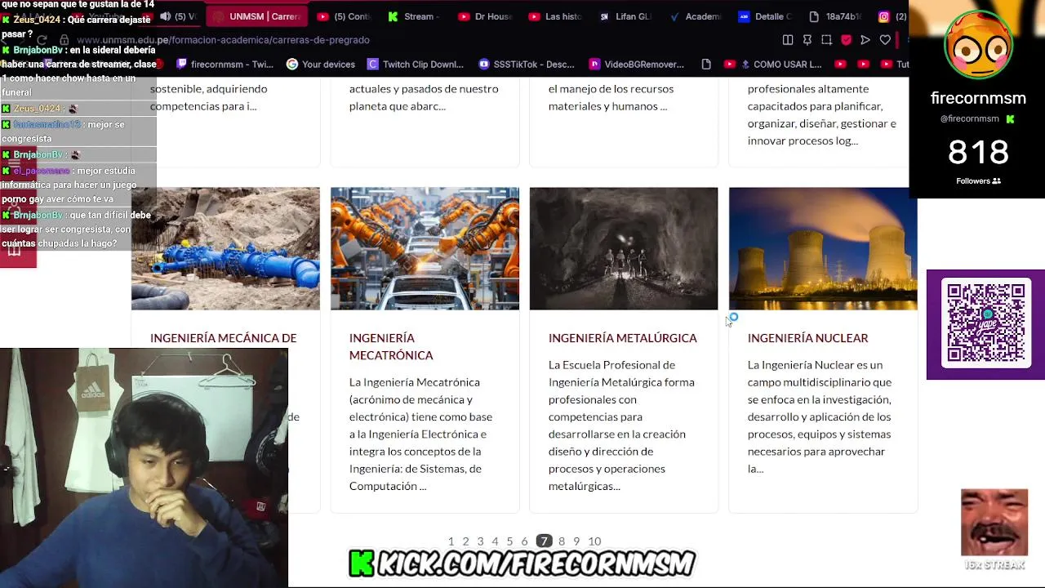Screen dimensions: 1045x588
Task: Click the snapshot capture icon in toolbar
Action: pos(827,39)
